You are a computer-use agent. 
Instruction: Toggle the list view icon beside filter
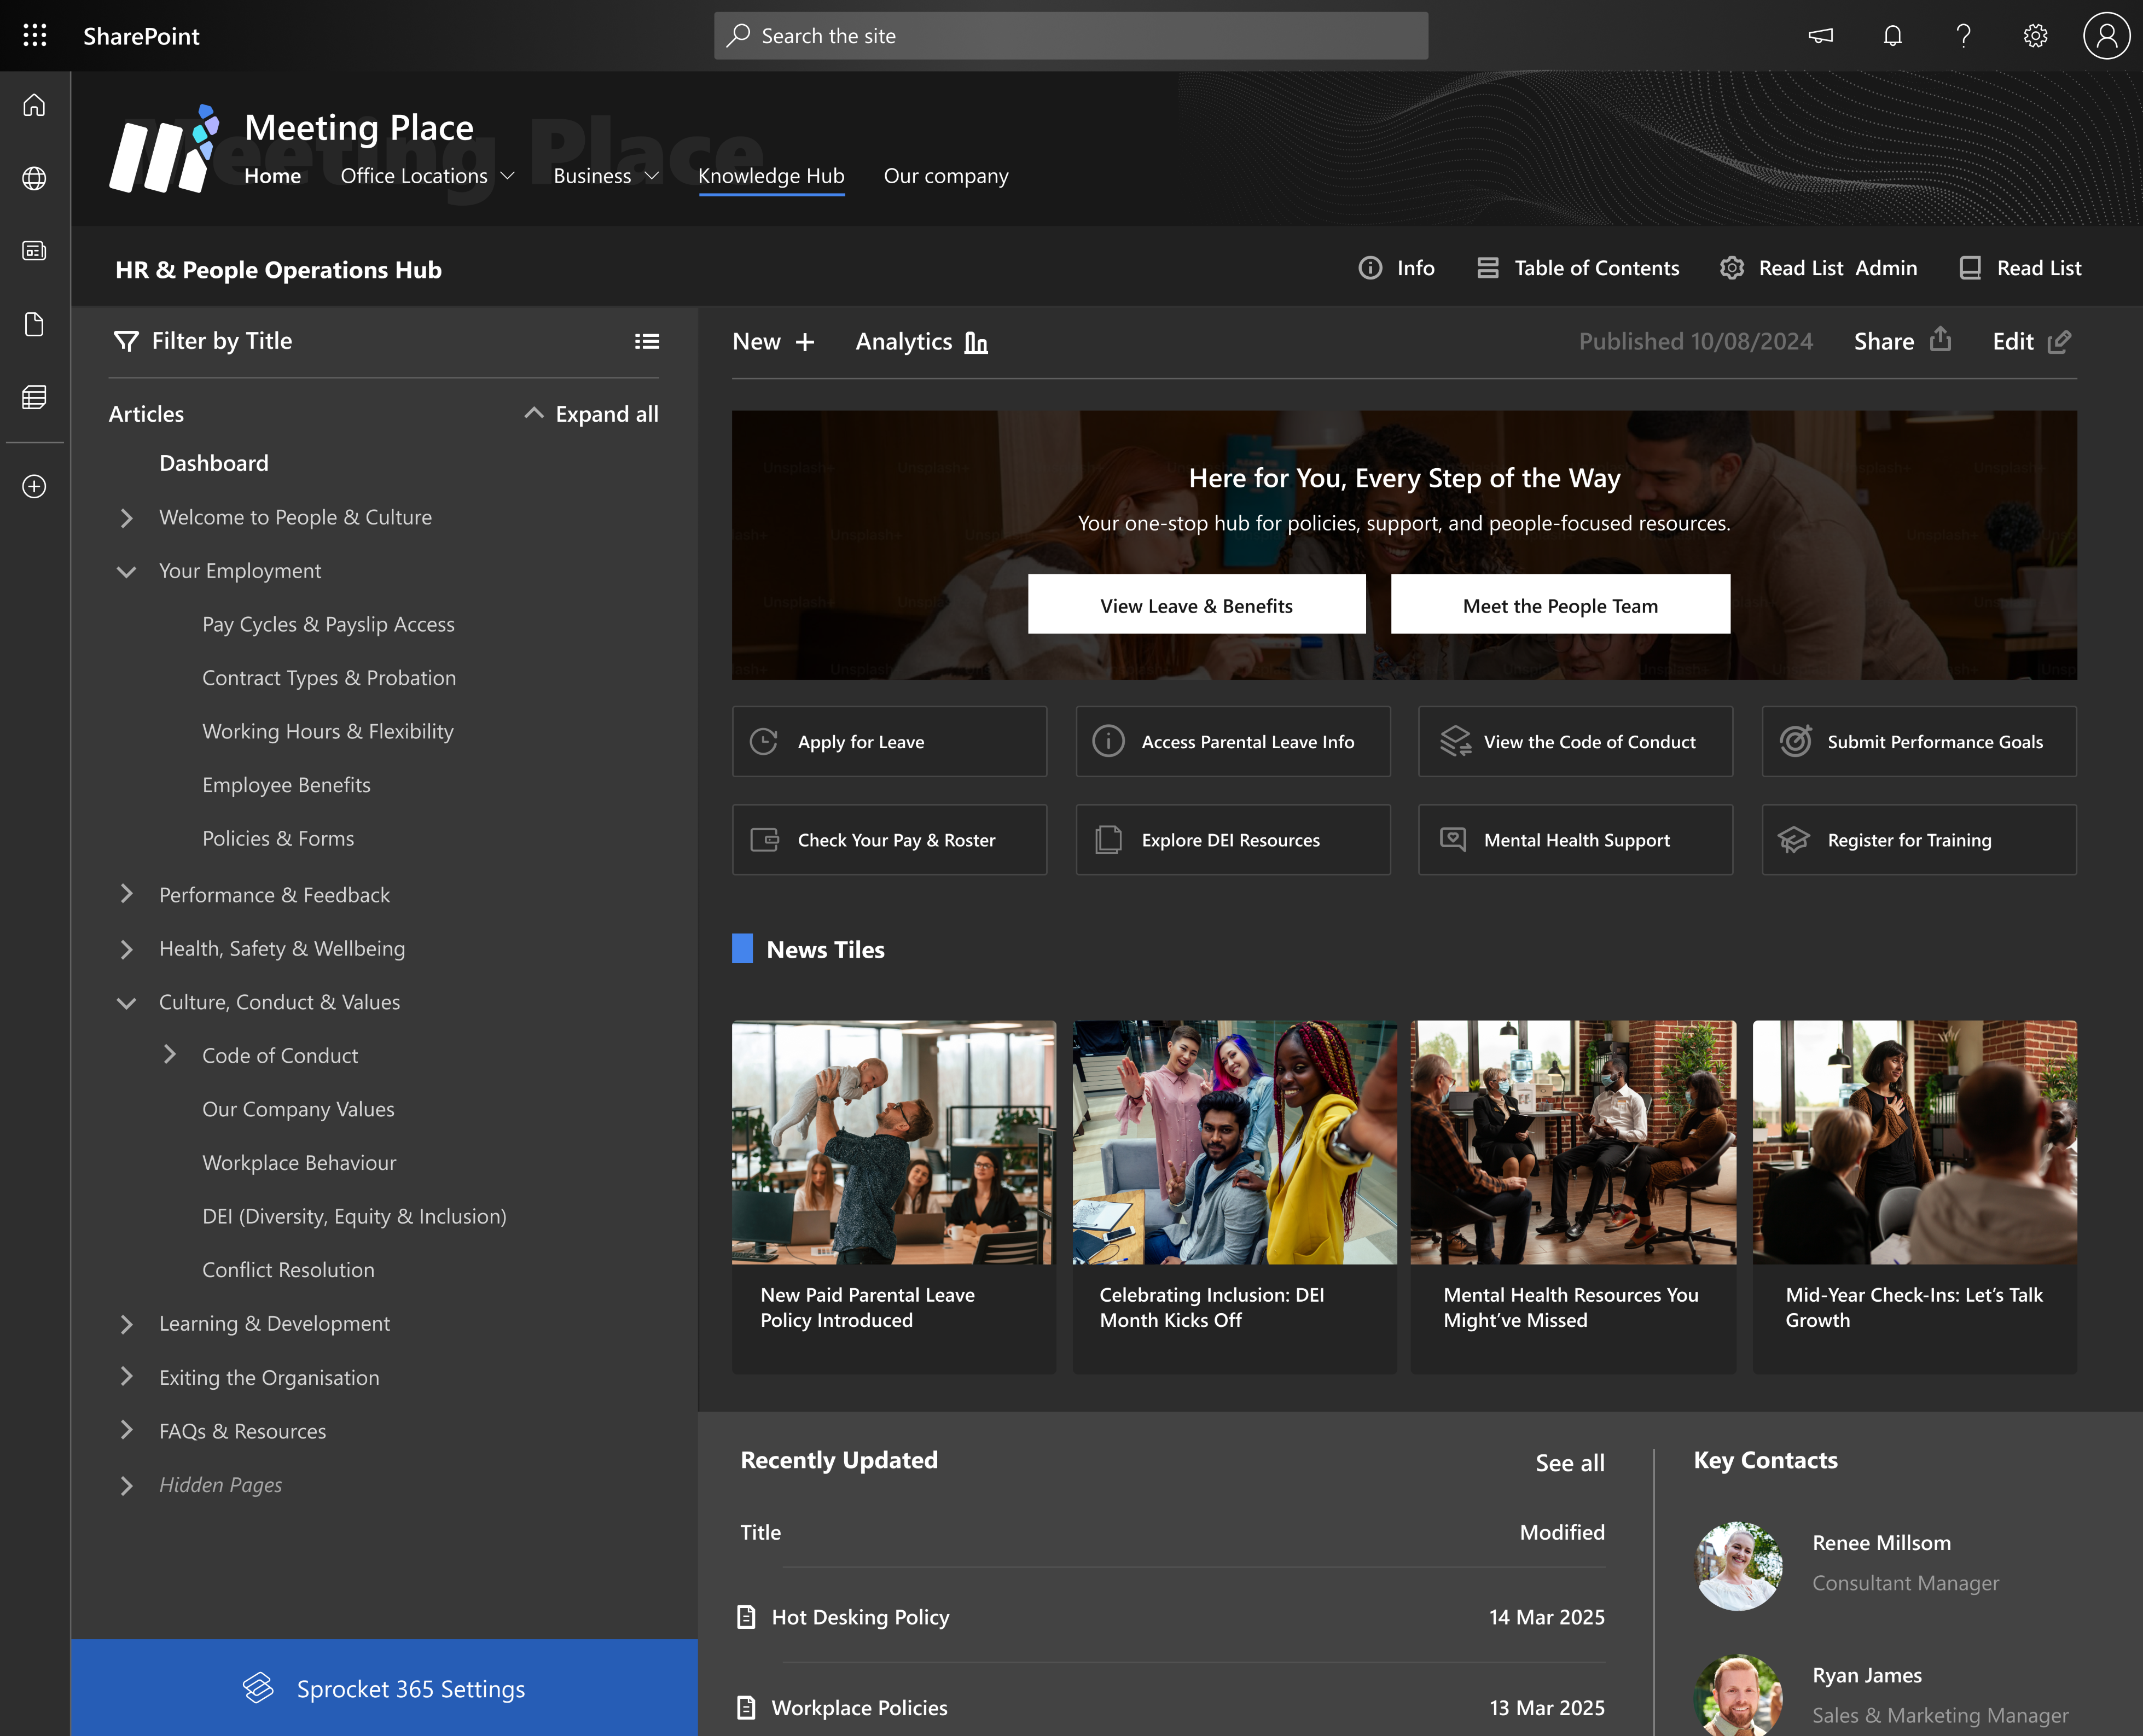click(x=647, y=341)
